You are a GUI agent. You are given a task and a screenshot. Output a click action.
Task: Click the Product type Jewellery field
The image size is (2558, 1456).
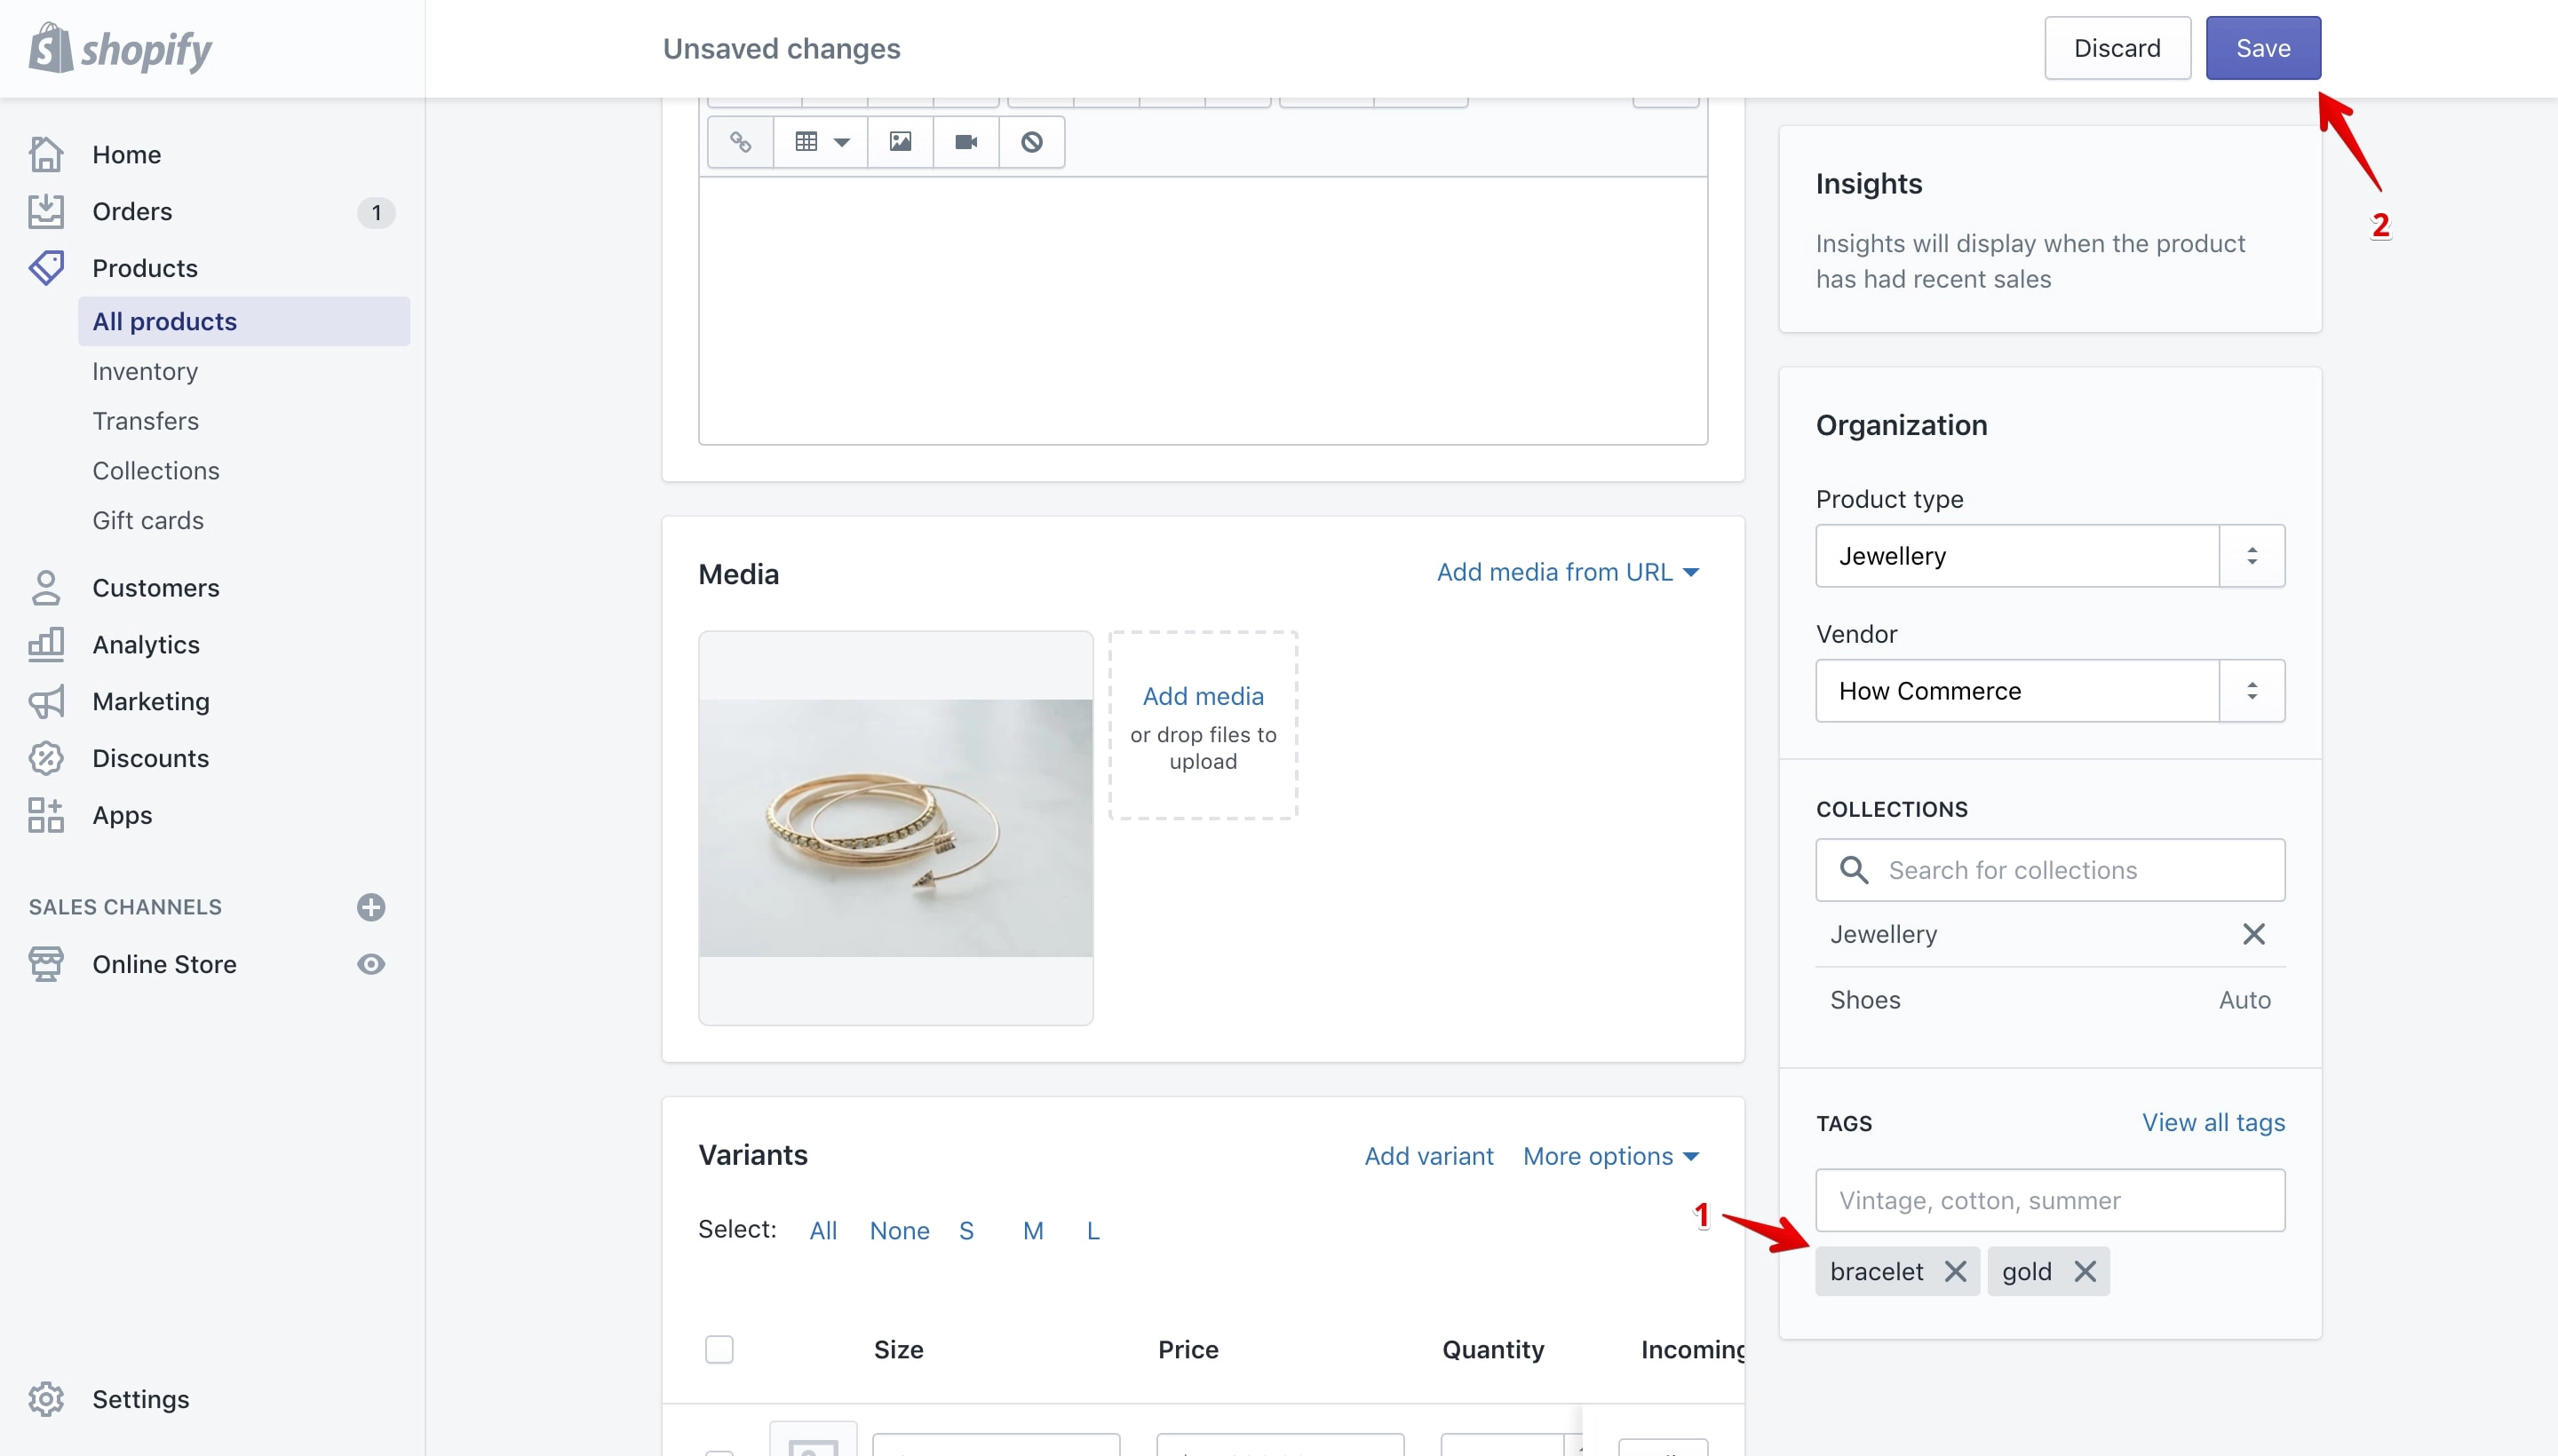tap(2018, 555)
